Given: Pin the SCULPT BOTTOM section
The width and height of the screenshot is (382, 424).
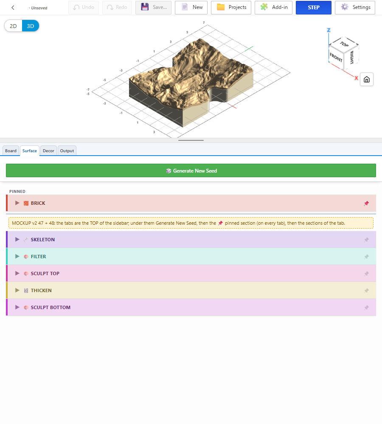Looking at the screenshot, I should coord(366,307).
